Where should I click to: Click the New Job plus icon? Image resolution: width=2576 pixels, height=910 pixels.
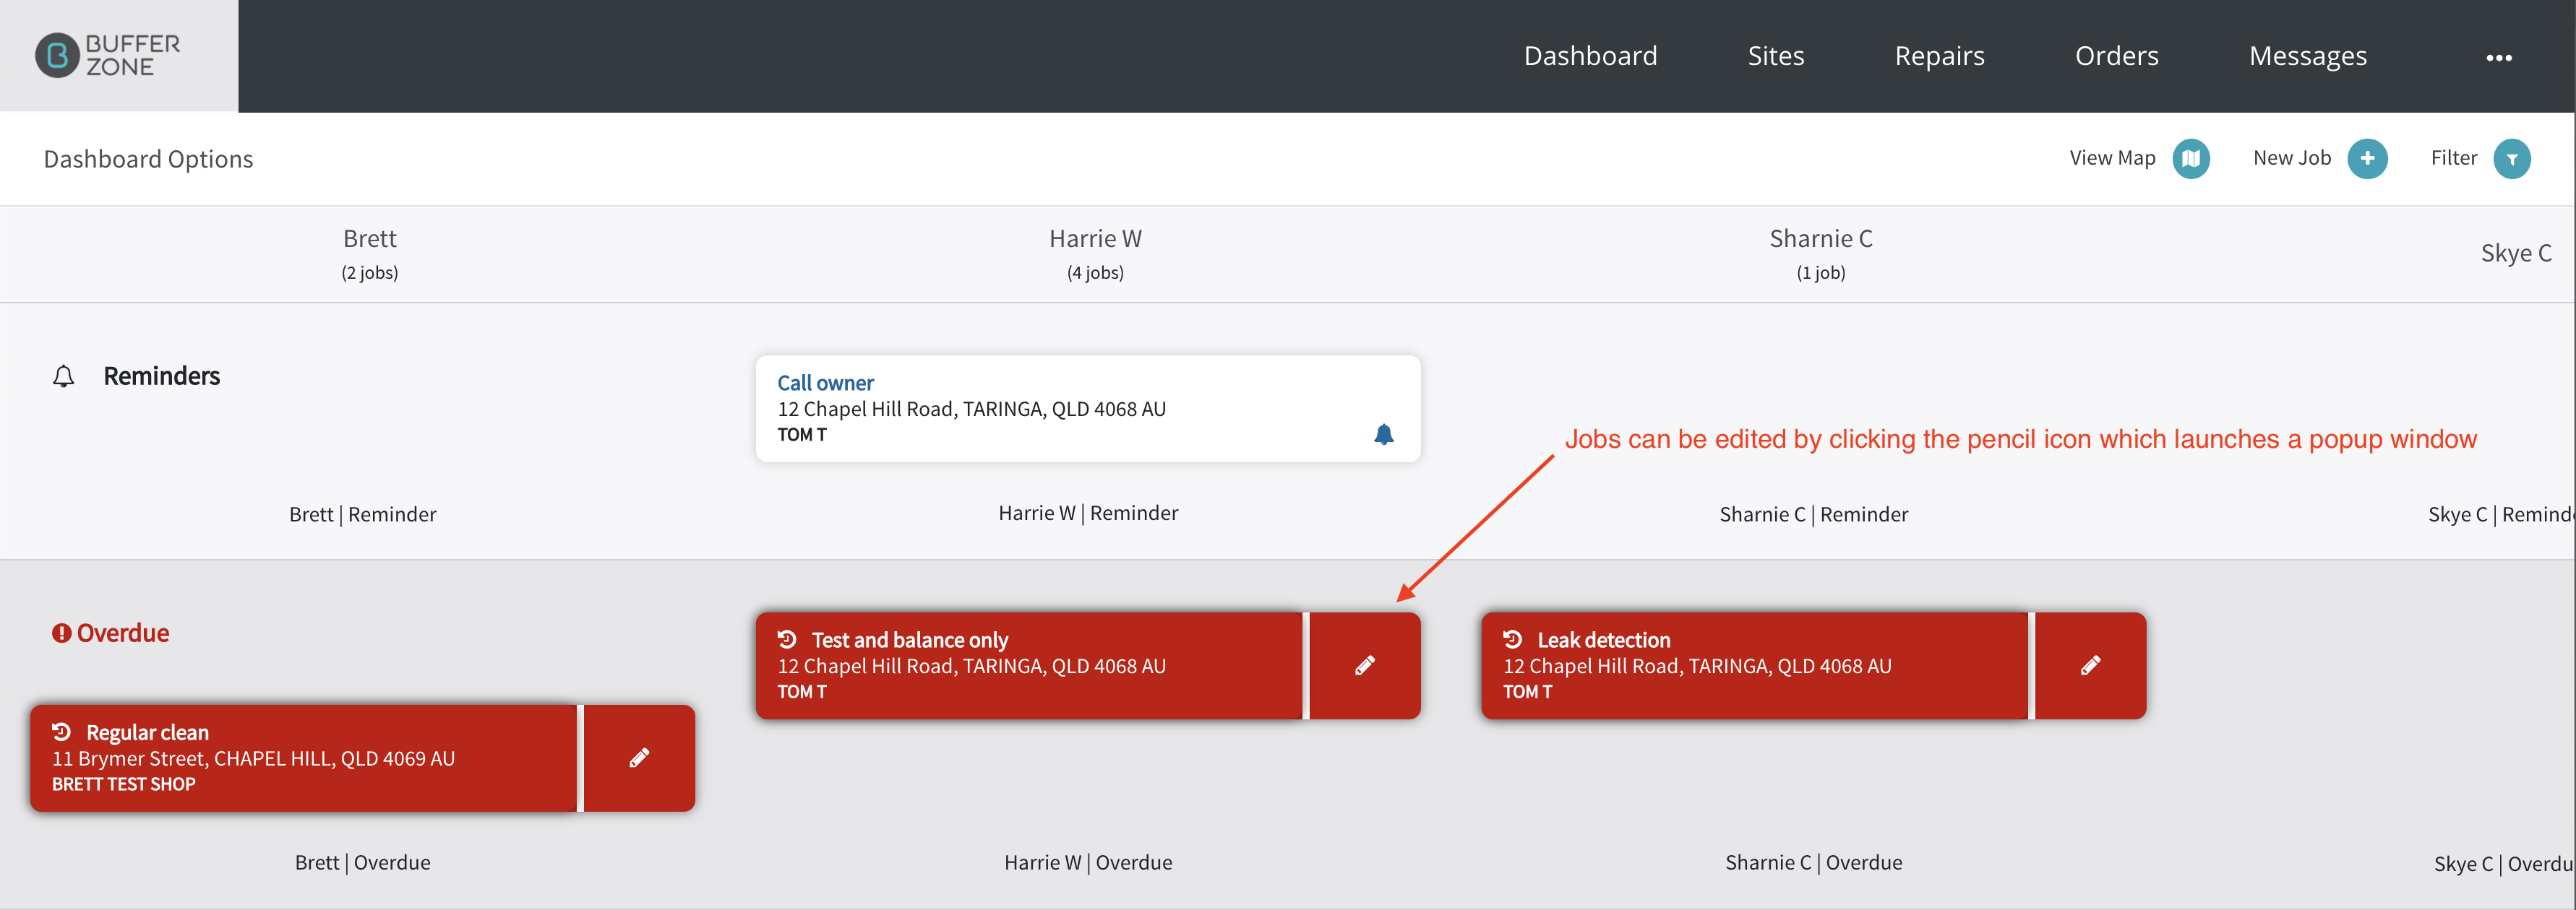click(2367, 159)
